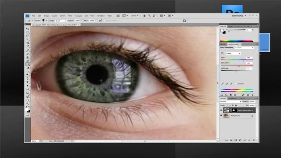
Task: Open the Hue/Saturation preset Custom dropdown
Action: tap(244, 48)
